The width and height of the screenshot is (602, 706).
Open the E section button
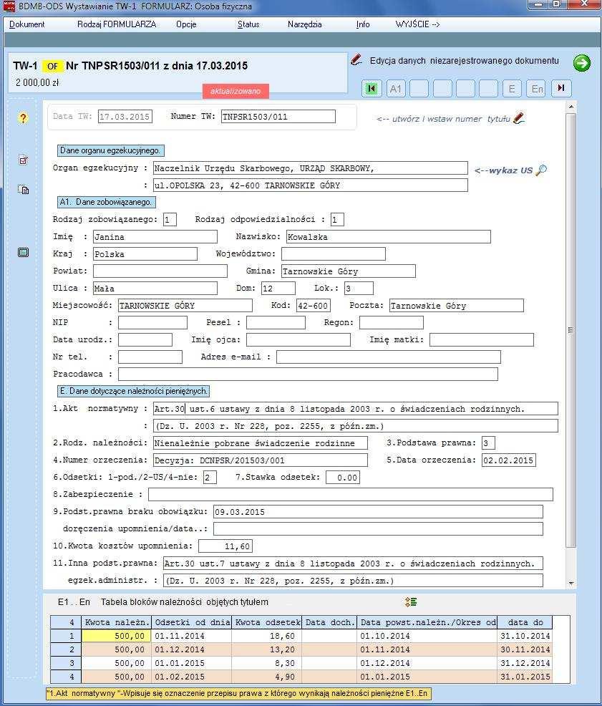click(512, 88)
